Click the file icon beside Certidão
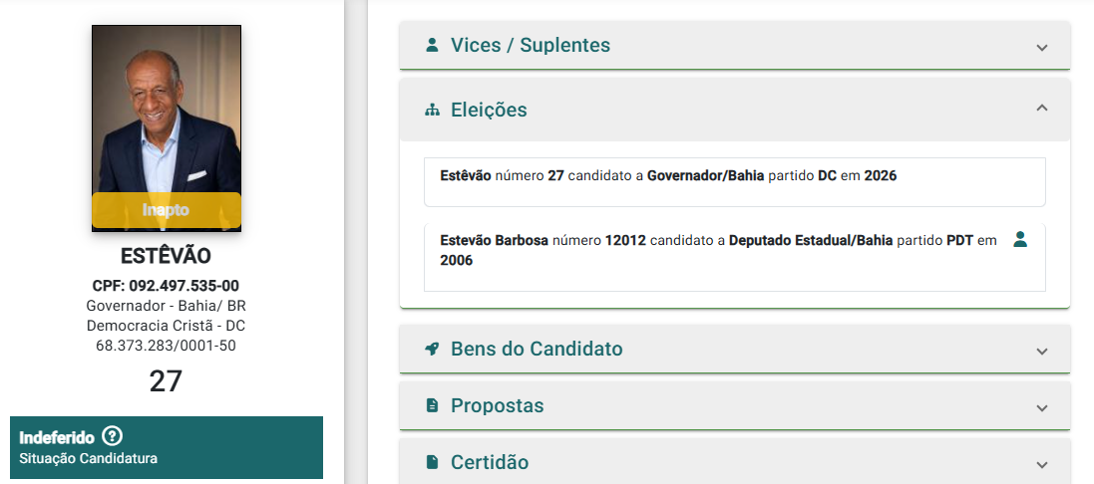Viewport: 1094px width, 484px height. [432, 462]
